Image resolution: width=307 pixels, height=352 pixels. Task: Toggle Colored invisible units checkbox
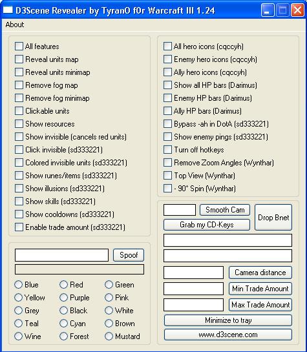point(19,163)
